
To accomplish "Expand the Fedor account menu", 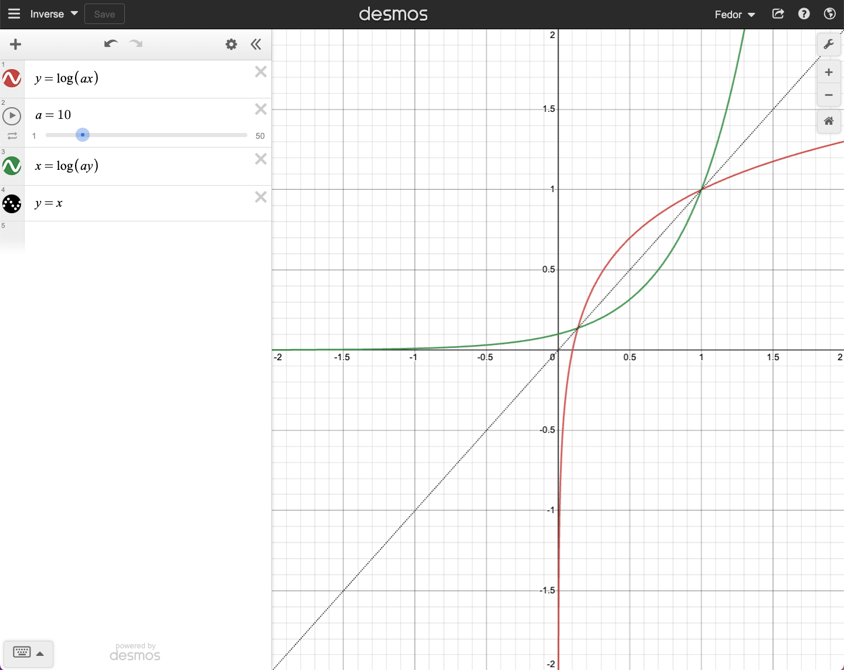I will [x=735, y=15].
